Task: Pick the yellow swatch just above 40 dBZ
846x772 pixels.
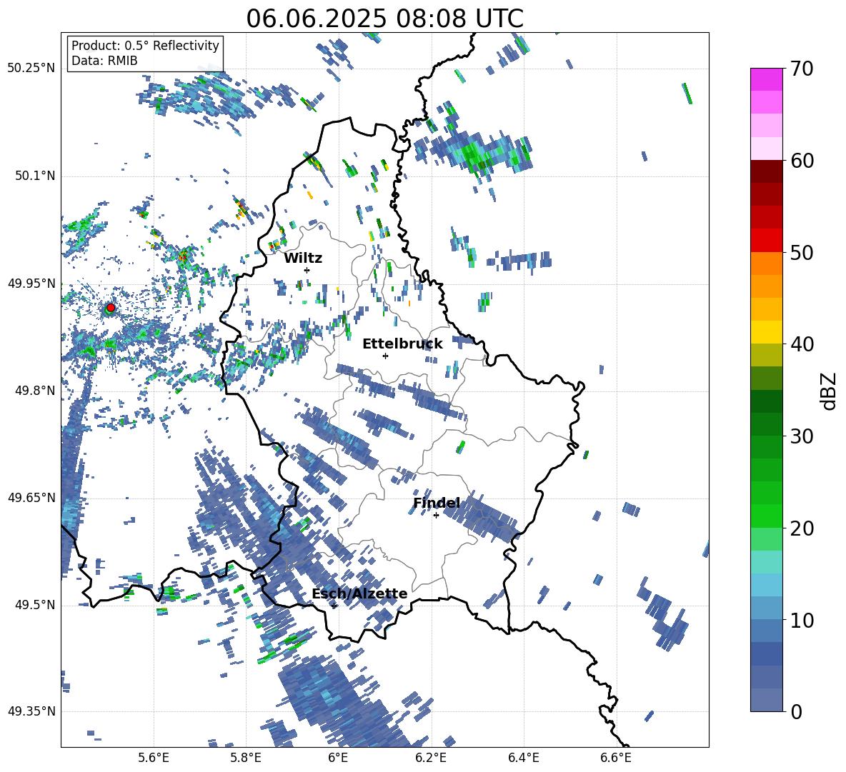Action: click(766, 333)
